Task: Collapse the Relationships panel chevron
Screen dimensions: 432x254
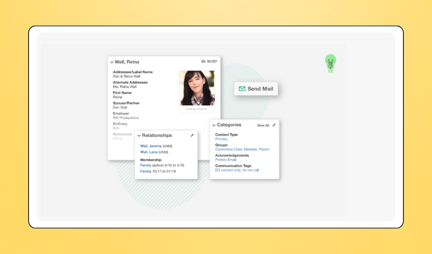Action: coord(139,135)
